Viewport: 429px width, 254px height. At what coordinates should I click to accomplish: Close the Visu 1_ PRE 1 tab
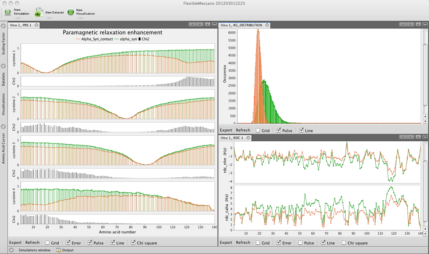[36, 25]
